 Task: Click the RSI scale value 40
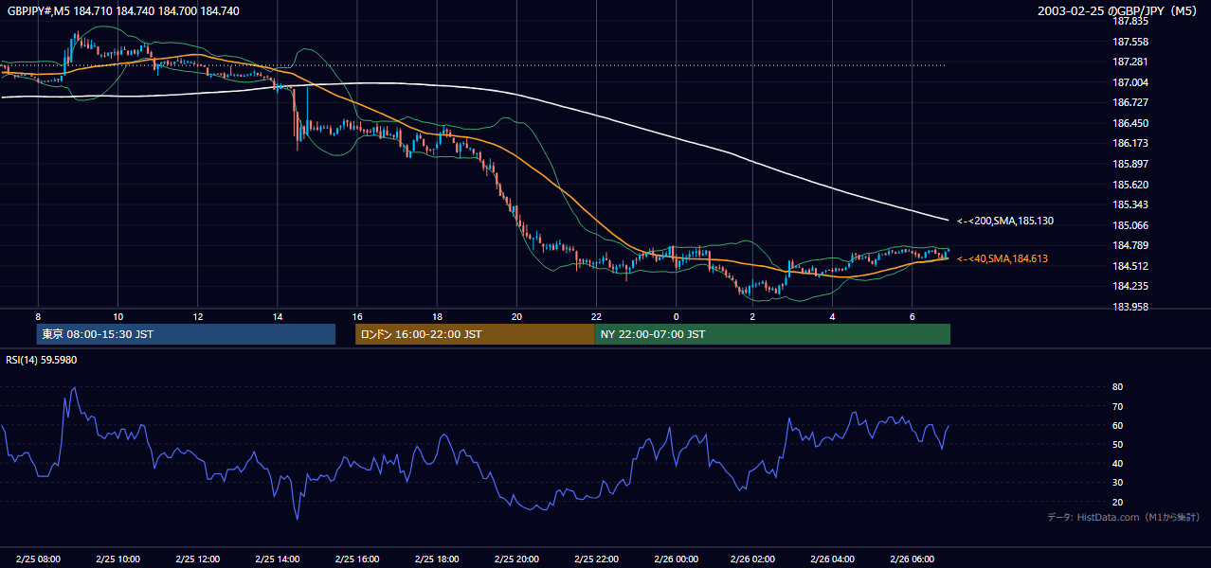pyautogui.click(x=1117, y=463)
